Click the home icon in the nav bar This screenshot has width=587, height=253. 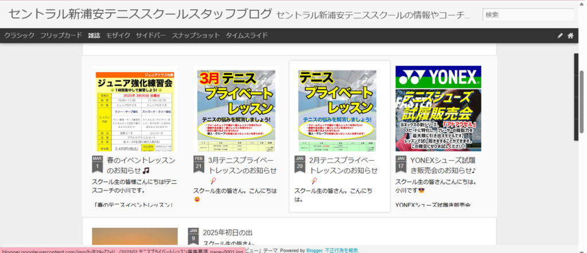570,35
